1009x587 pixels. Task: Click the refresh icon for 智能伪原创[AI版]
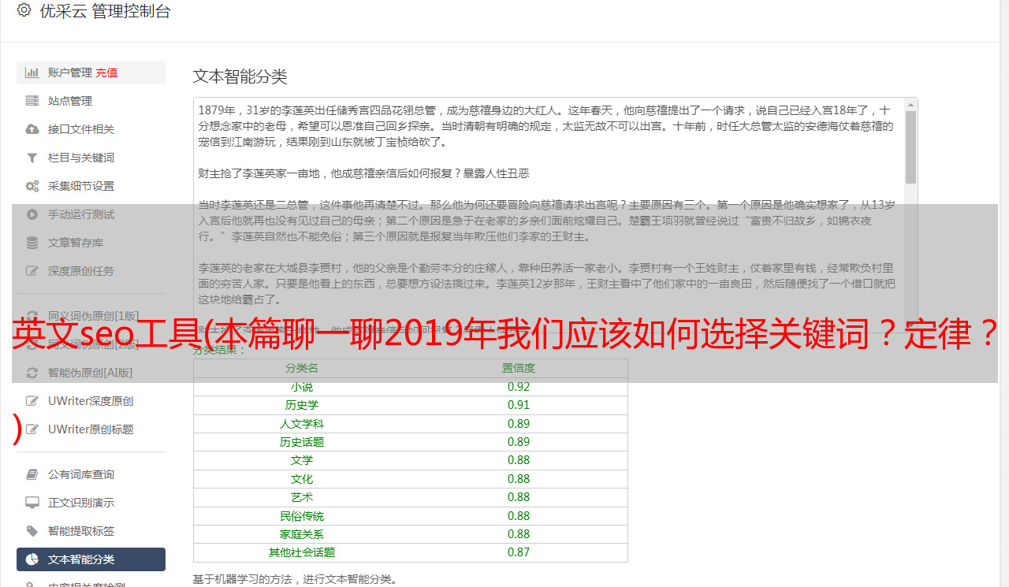[32, 373]
